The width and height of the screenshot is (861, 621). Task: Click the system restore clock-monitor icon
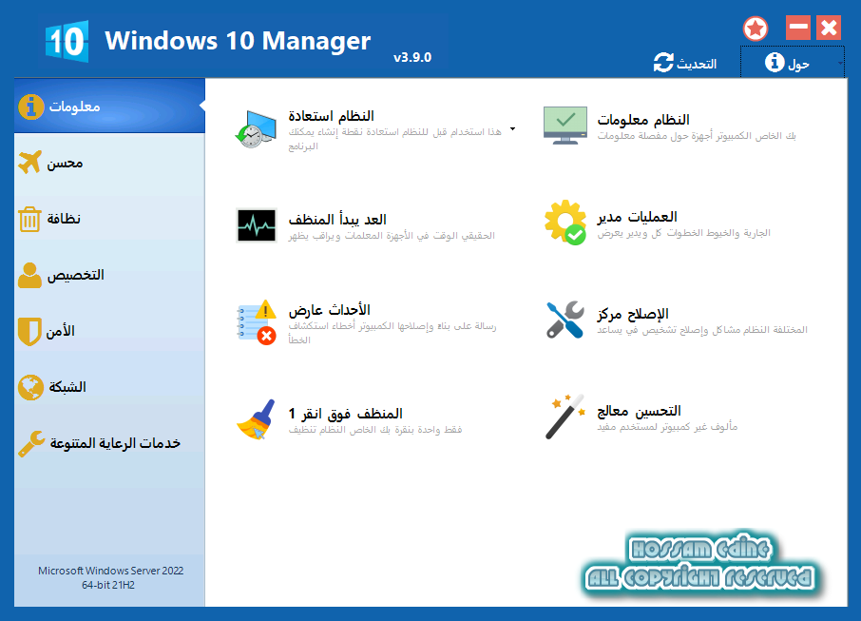click(x=256, y=129)
